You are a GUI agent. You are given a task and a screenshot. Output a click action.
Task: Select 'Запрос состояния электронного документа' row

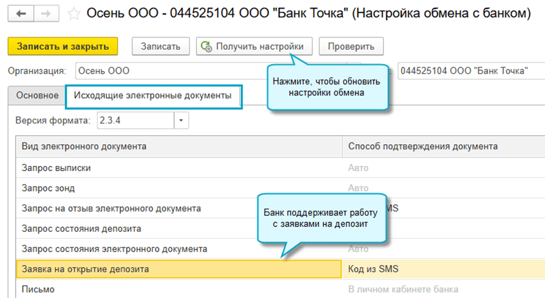(x=280, y=249)
